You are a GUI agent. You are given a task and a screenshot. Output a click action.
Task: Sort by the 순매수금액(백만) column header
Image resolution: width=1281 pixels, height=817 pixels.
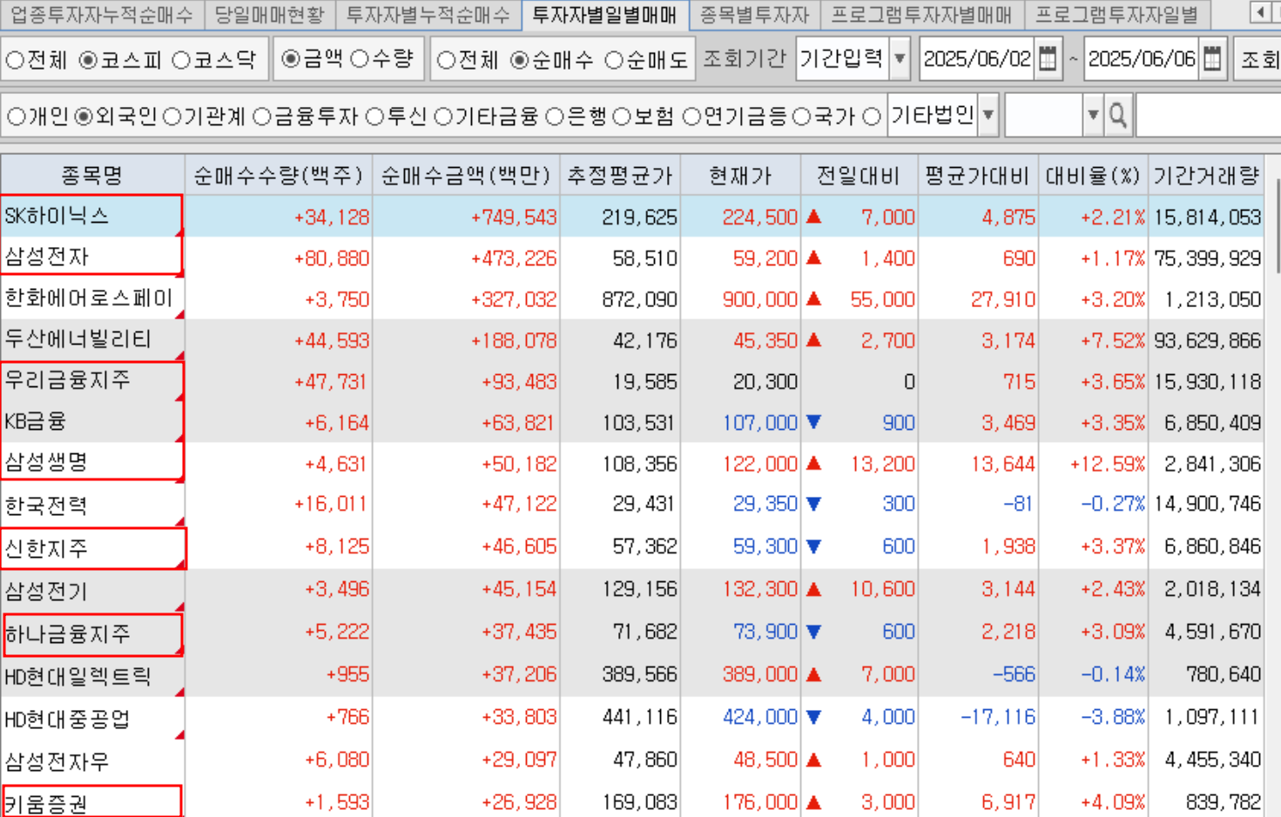pyautogui.click(x=466, y=176)
